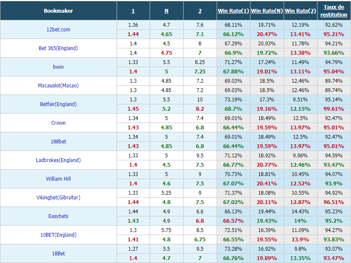
Task: Select the 71.12% win rate for Ladbrokes
Action: (233, 156)
